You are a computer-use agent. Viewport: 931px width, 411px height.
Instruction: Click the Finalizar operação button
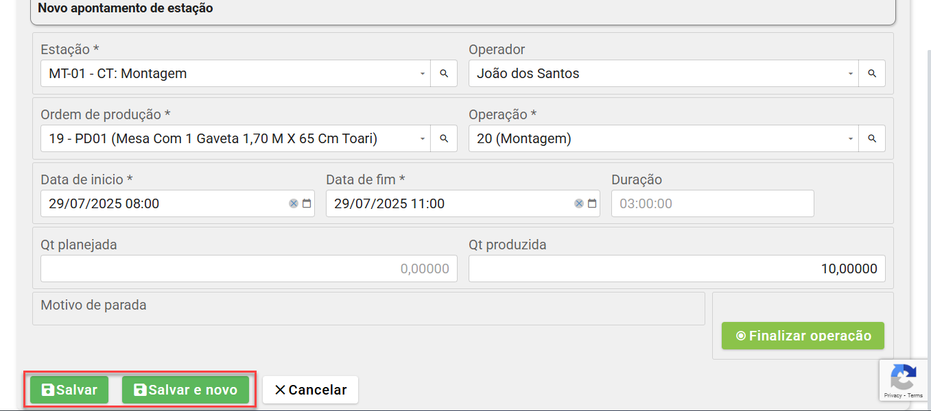pyautogui.click(x=803, y=336)
